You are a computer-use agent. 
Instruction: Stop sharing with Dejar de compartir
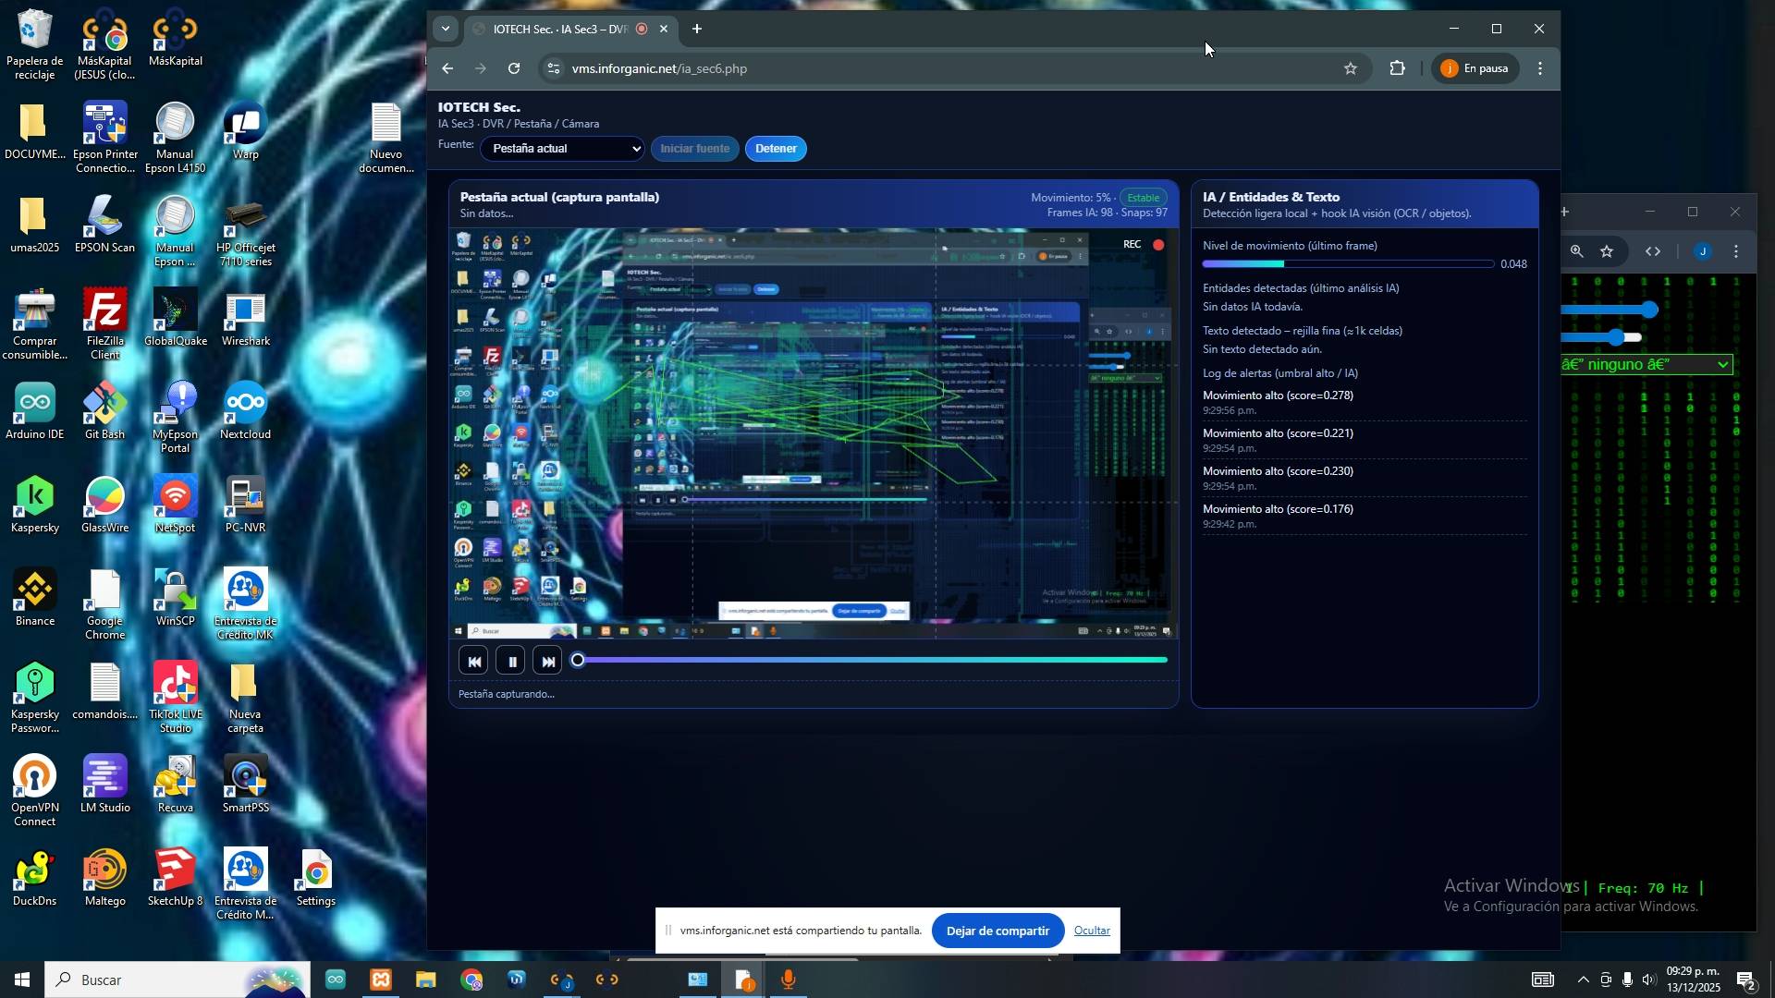click(997, 931)
